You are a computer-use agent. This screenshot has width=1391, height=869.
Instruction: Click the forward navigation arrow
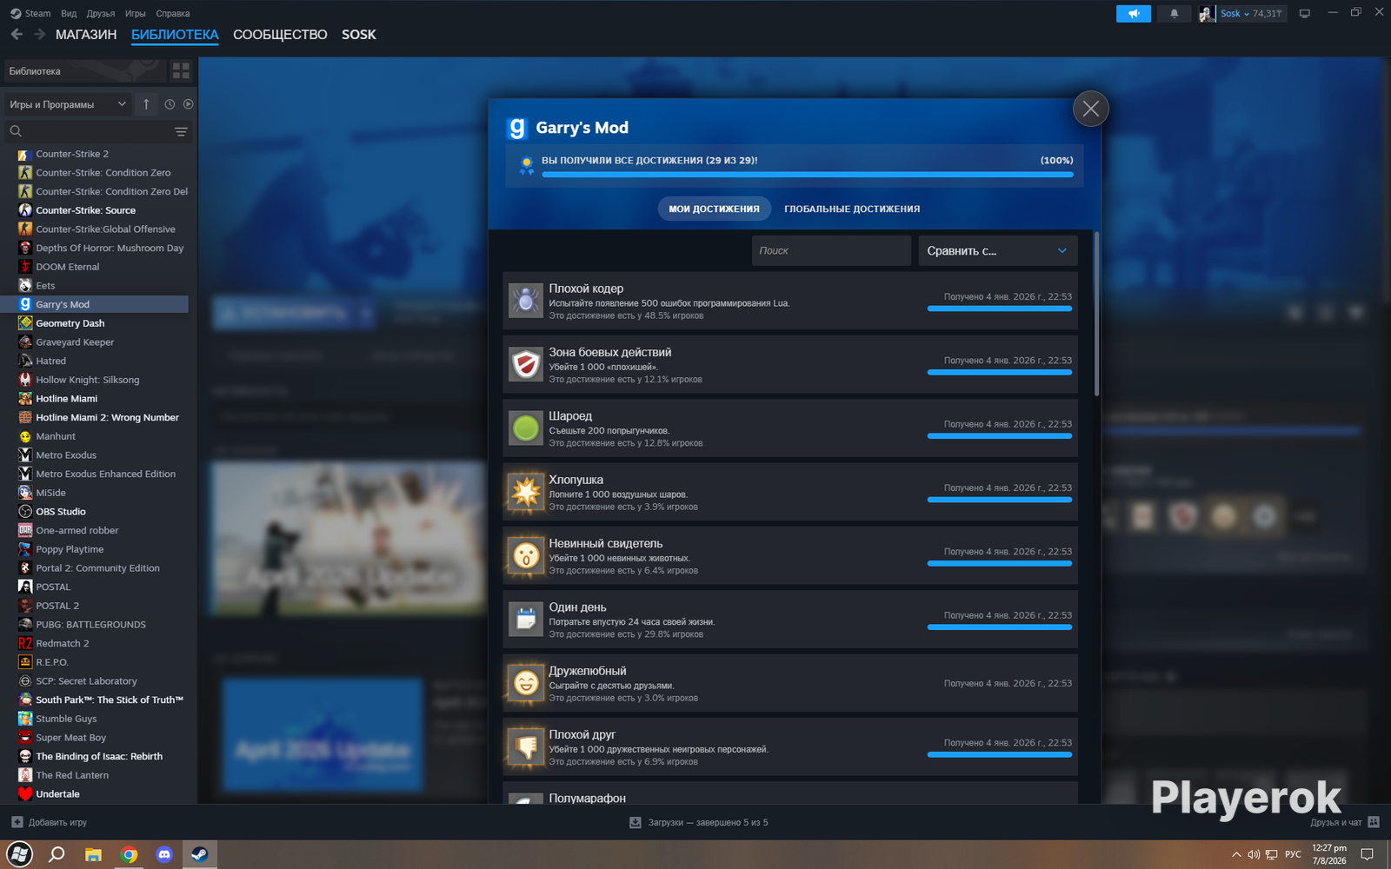[39, 35]
